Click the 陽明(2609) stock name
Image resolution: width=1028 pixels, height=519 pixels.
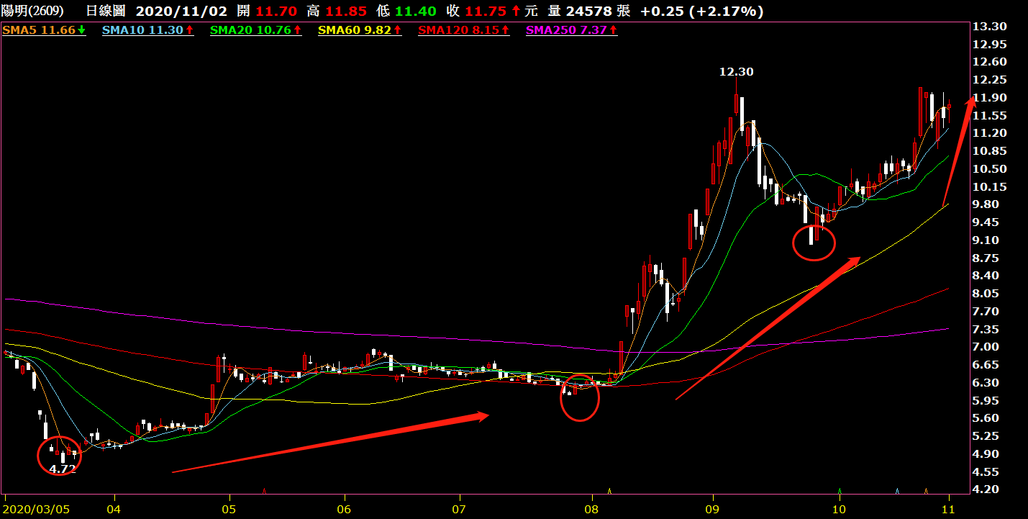[x=32, y=11]
